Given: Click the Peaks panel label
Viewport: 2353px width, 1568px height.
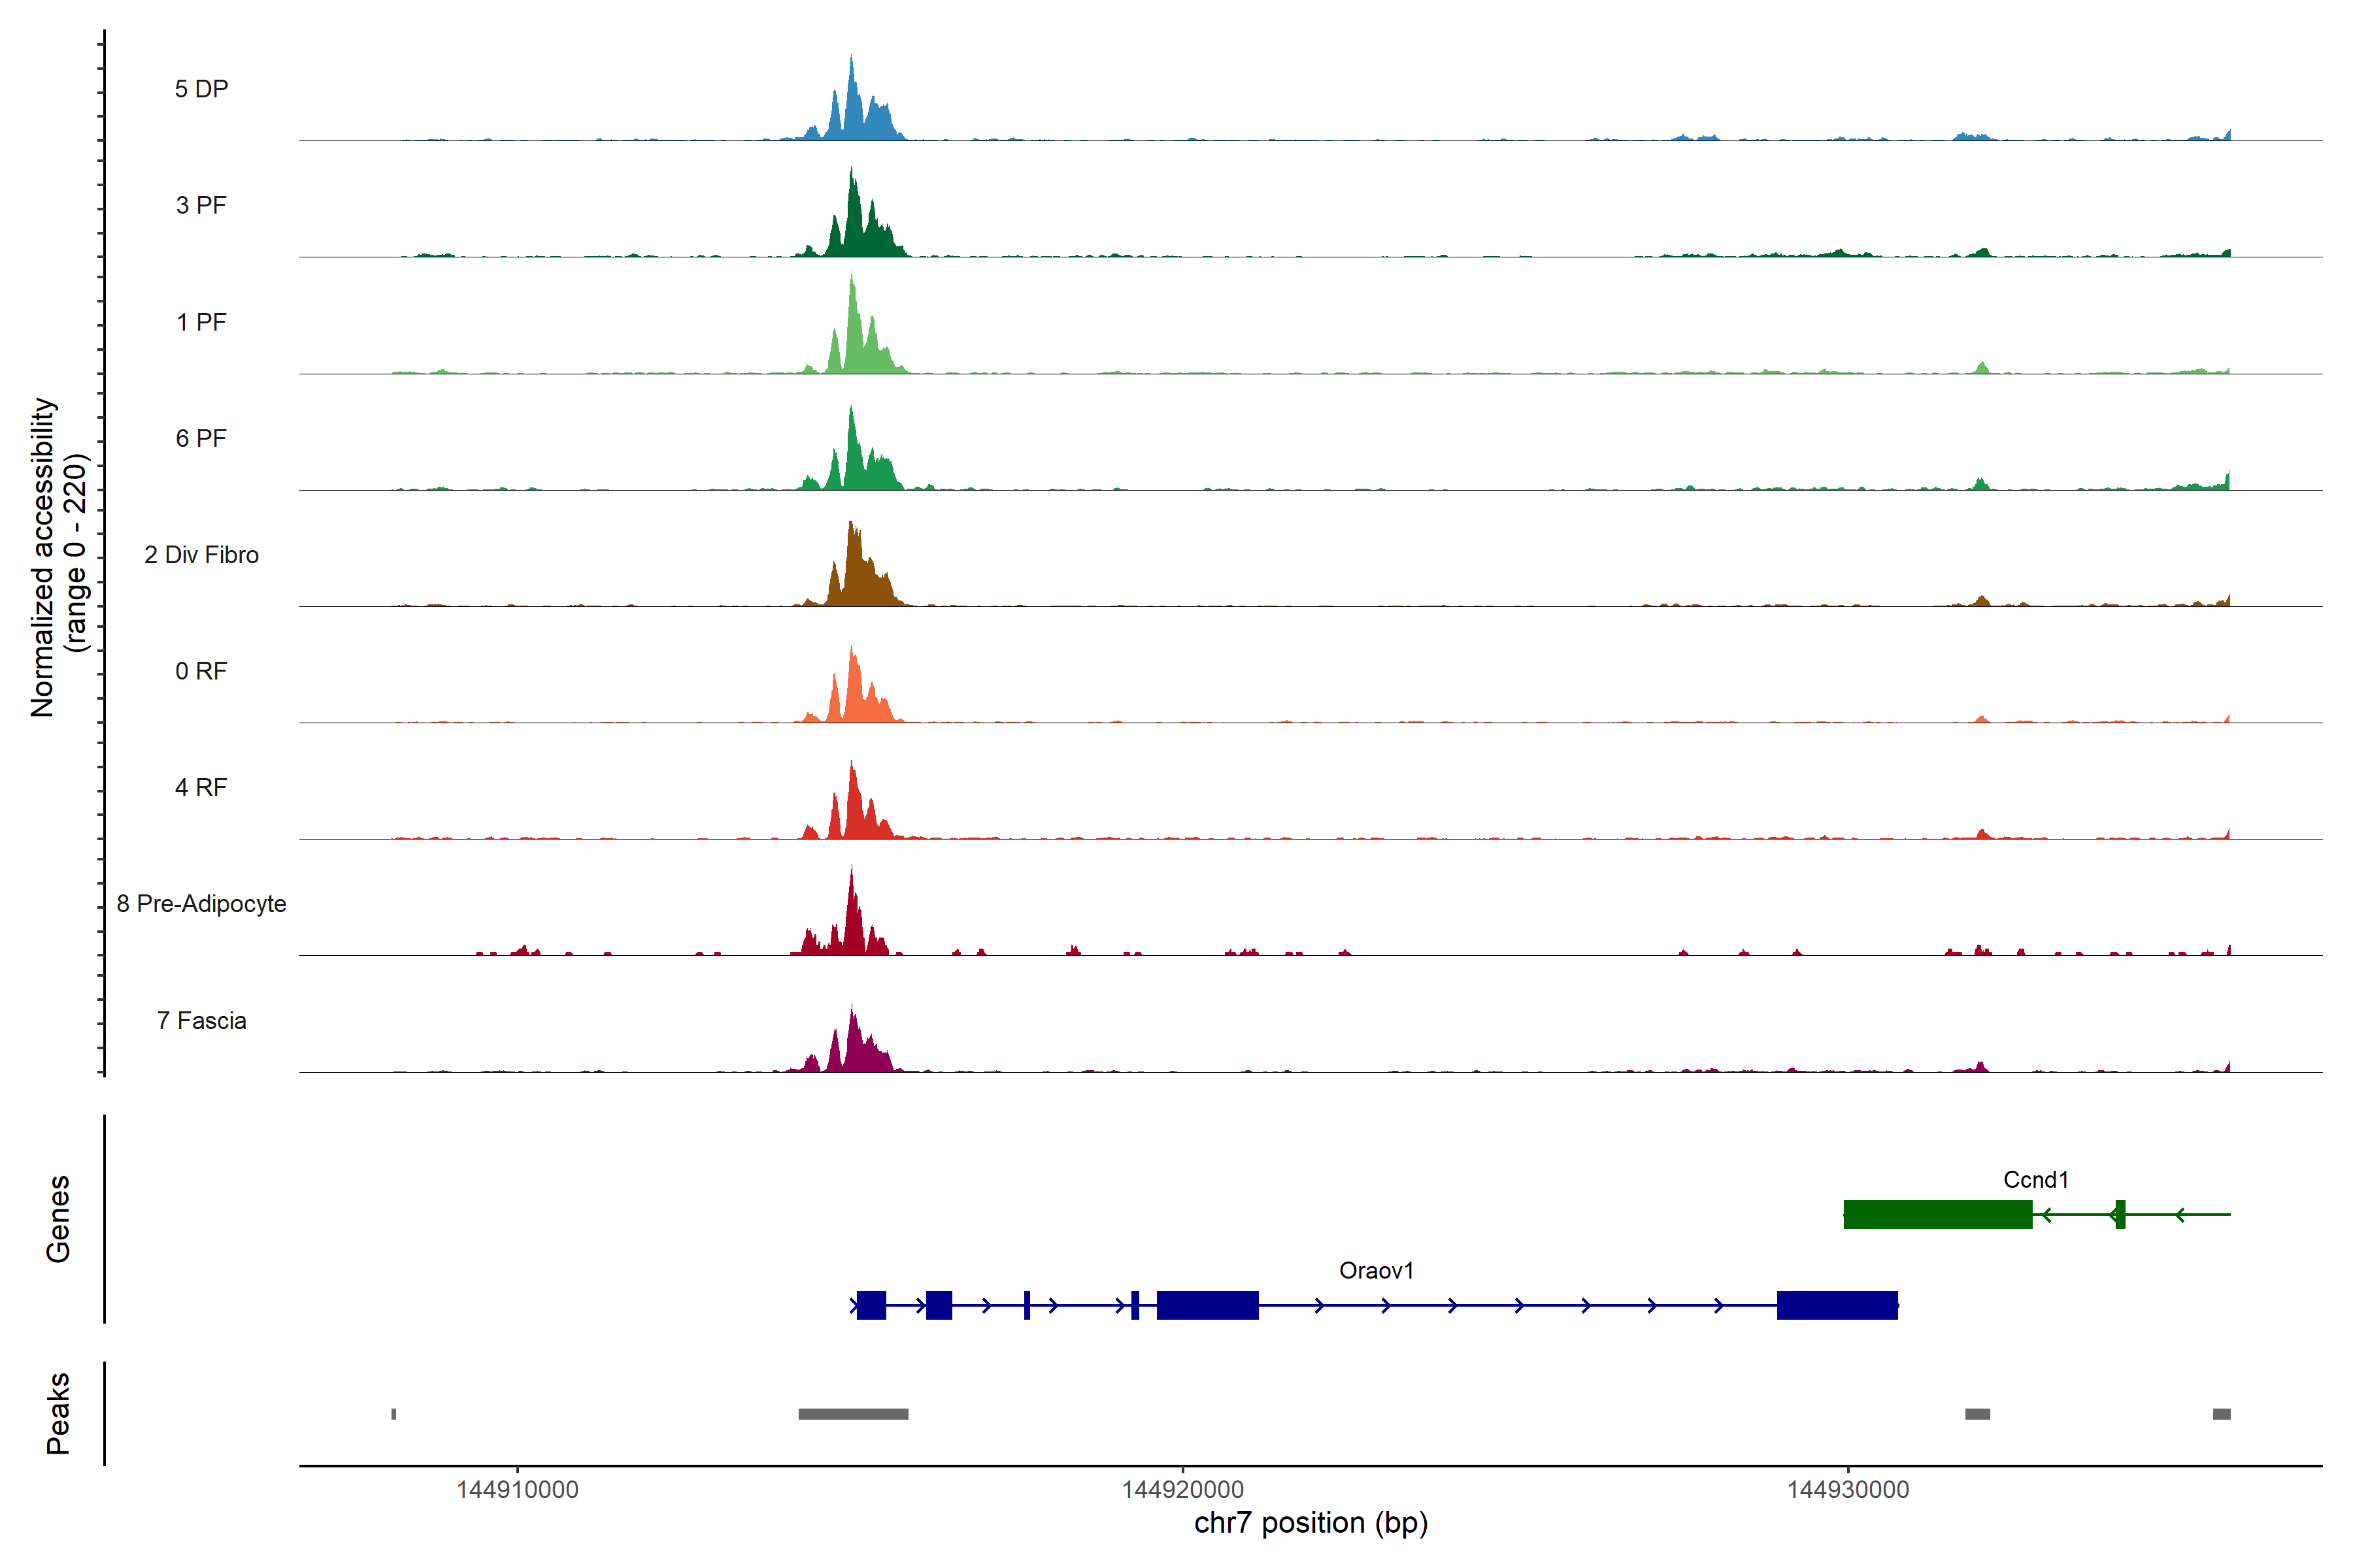Looking at the screenshot, I should (x=58, y=1413).
